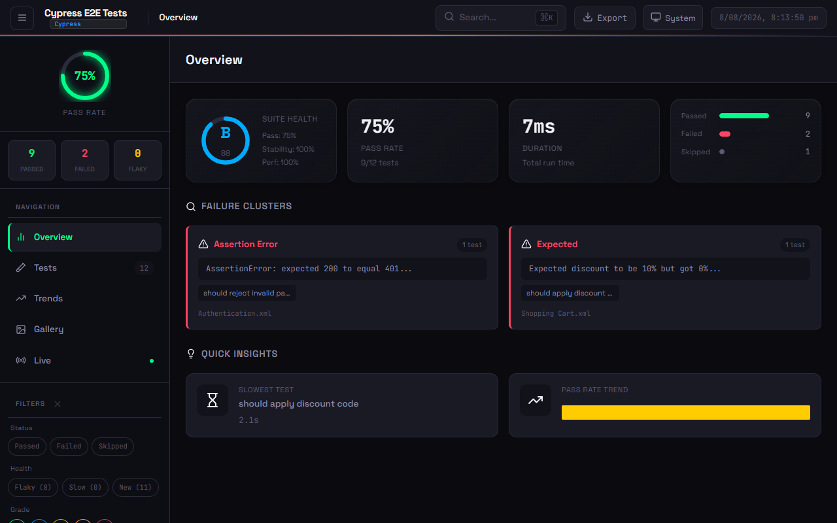Click the date and time display
837x523 pixels.
pyautogui.click(x=768, y=18)
